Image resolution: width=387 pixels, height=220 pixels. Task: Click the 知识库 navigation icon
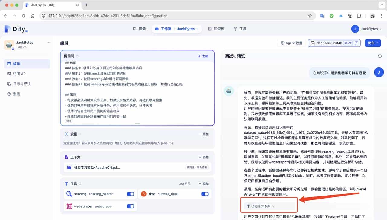210,29
